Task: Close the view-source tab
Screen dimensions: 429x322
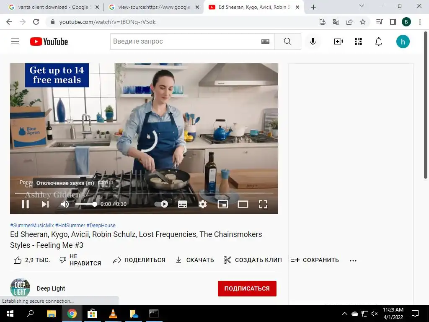Action: coord(197,8)
